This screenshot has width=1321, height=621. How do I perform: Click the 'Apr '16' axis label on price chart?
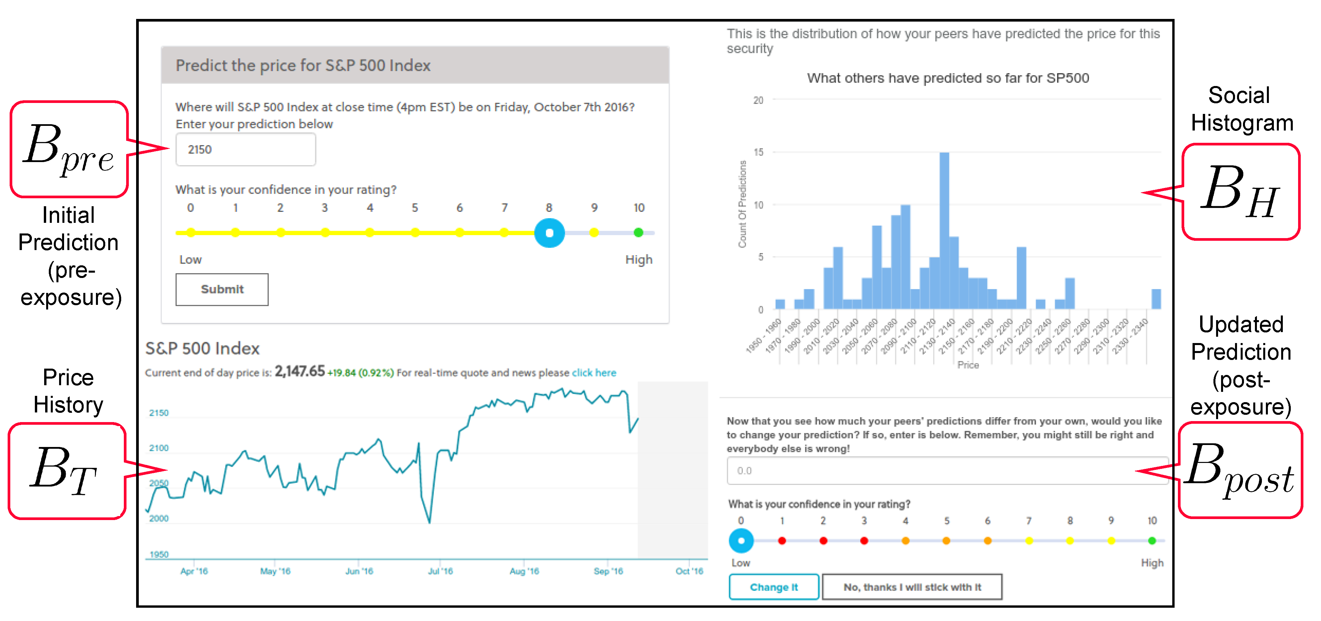coord(194,571)
